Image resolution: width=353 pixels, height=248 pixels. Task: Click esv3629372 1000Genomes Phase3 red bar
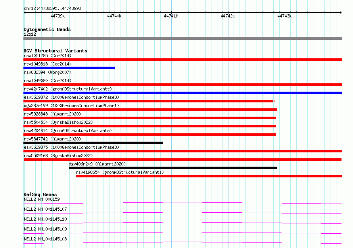tap(149, 101)
